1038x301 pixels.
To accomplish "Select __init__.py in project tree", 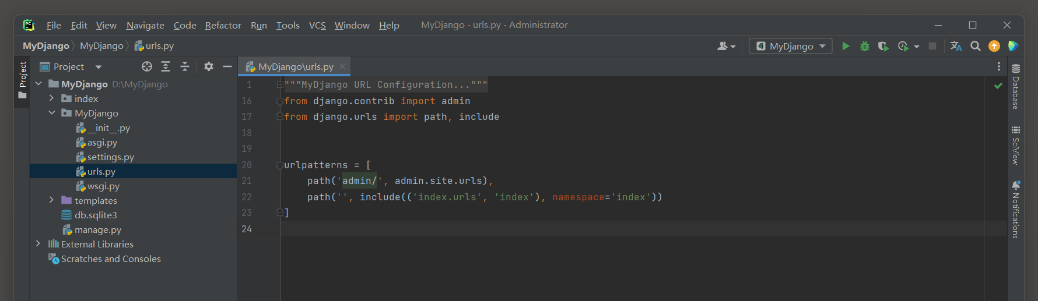I will tap(103, 128).
